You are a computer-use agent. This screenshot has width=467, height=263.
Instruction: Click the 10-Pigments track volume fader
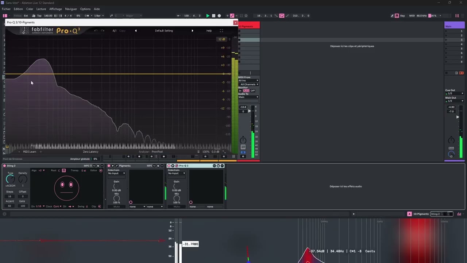[250, 111]
